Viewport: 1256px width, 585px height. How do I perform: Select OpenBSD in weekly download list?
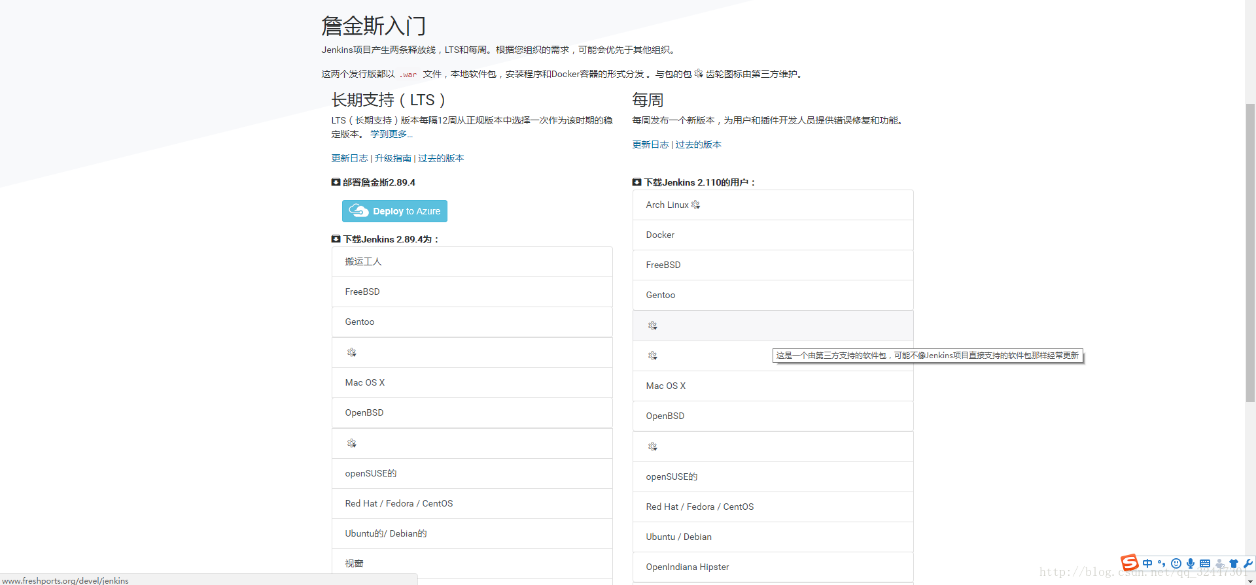pos(773,416)
